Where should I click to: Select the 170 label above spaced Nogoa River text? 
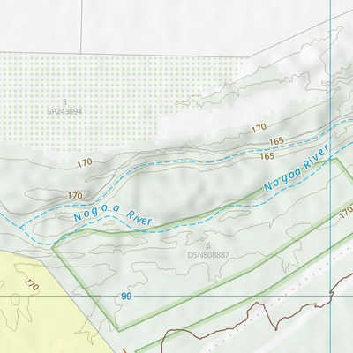point(75,195)
